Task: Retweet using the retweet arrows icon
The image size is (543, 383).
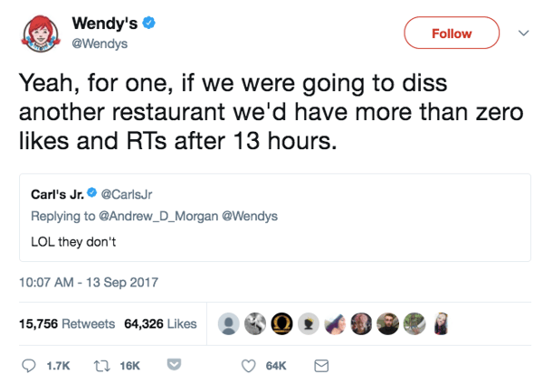Action: (x=101, y=365)
